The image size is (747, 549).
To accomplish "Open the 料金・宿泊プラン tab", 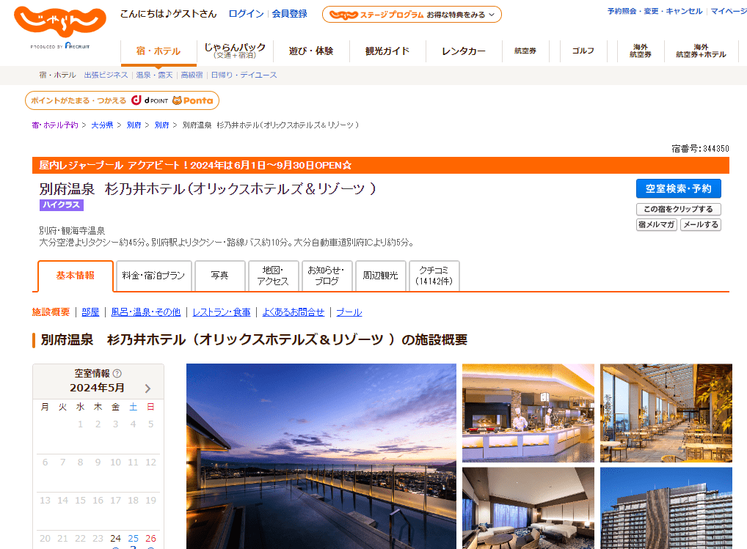I will click(x=153, y=276).
